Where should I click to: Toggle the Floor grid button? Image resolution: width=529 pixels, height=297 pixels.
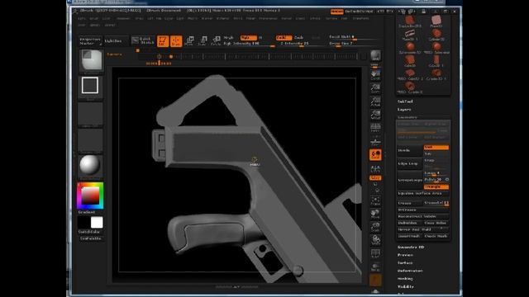tap(375, 141)
